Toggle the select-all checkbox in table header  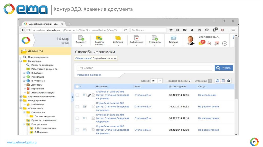tap(77, 87)
